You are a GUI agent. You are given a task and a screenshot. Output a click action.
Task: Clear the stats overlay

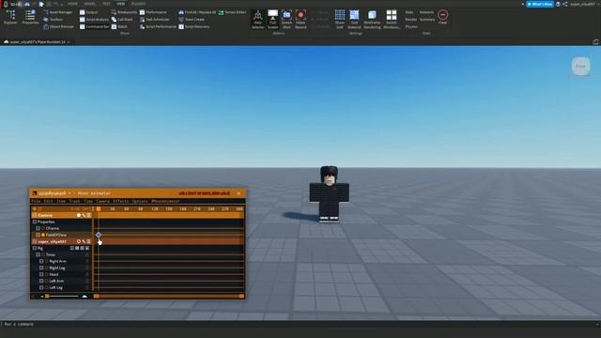(x=442, y=17)
